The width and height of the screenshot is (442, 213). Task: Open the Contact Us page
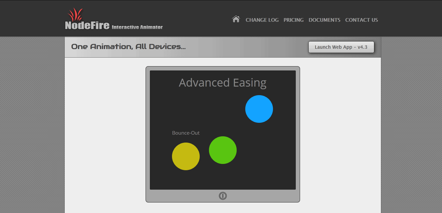(361, 20)
